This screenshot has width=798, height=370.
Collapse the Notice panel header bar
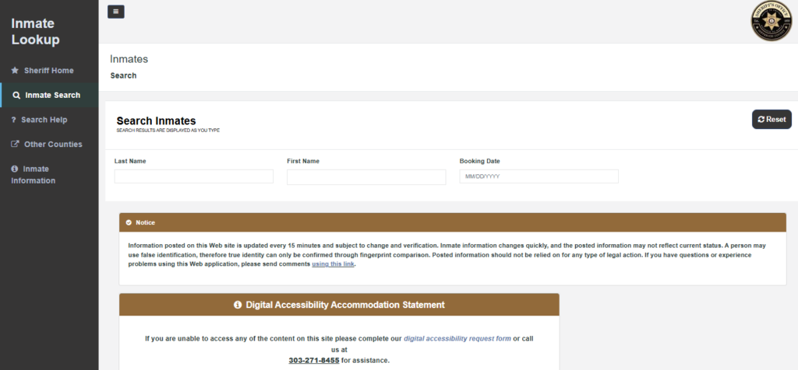(452, 223)
